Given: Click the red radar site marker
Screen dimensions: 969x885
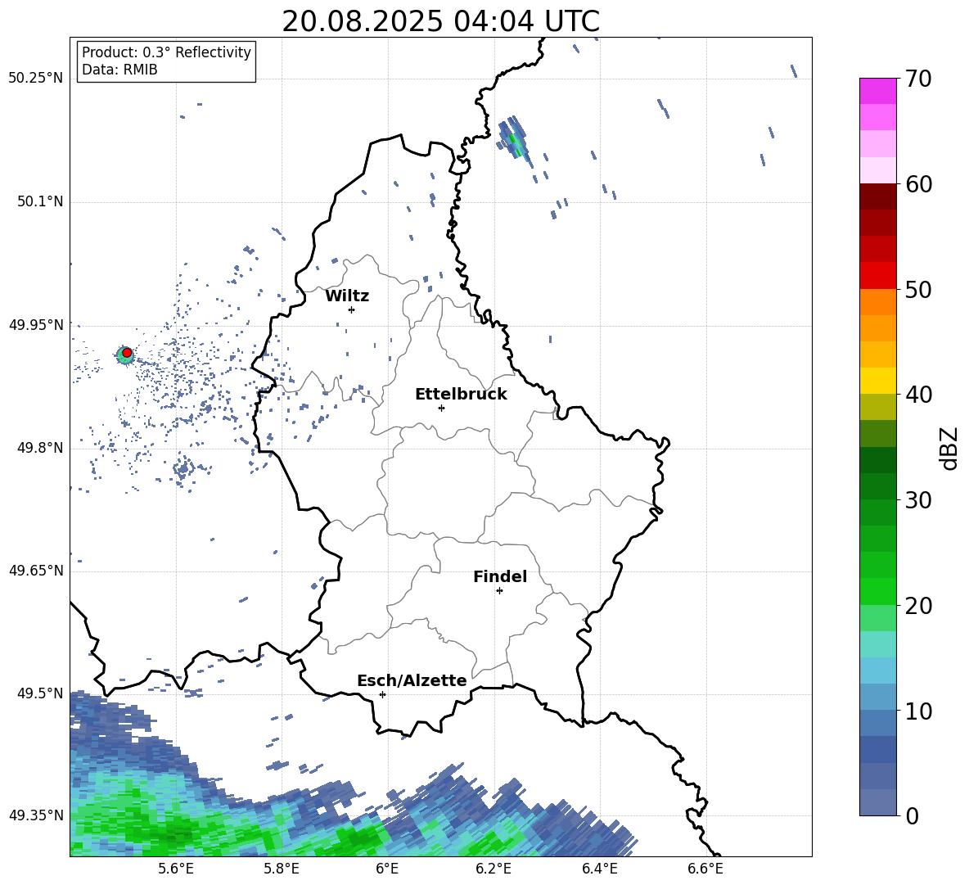Looking at the screenshot, I should 127,353.
